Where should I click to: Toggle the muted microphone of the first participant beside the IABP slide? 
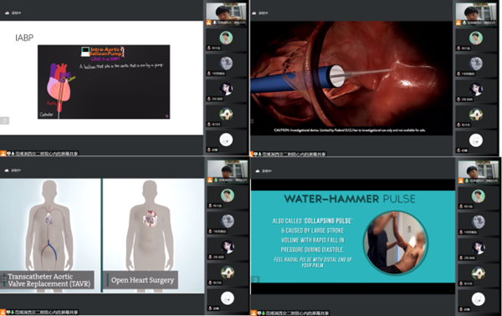[x=208, y=48]
